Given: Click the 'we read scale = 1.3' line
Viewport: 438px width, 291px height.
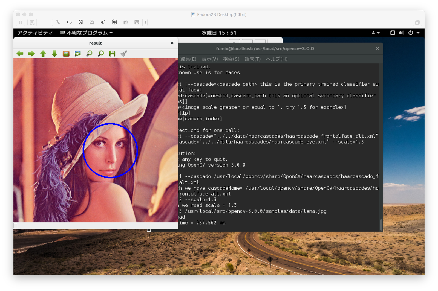Looking at the screenshot, I should 207,205.
